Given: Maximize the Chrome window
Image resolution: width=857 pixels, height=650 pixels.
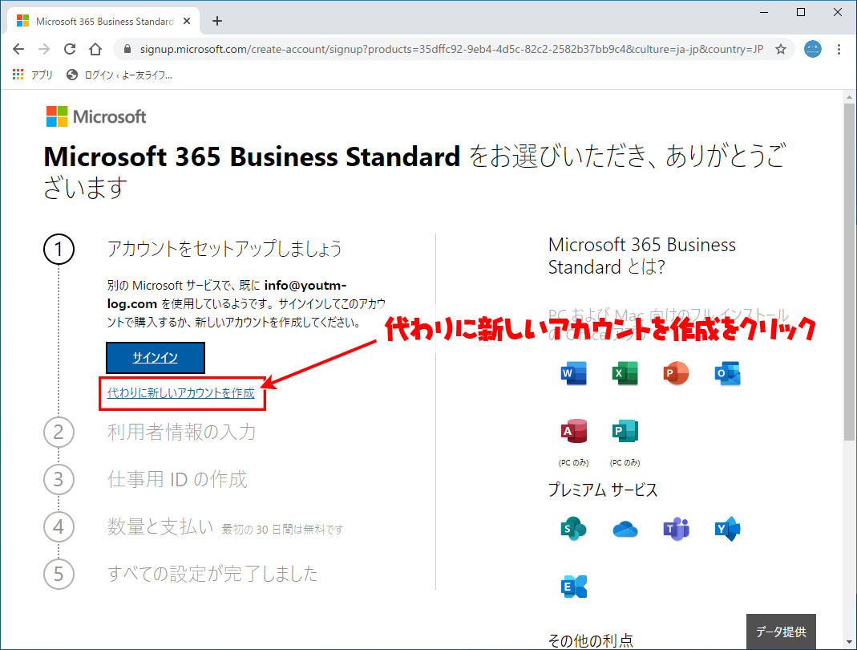Looking at the screenshot, I should tap(801, 12).
